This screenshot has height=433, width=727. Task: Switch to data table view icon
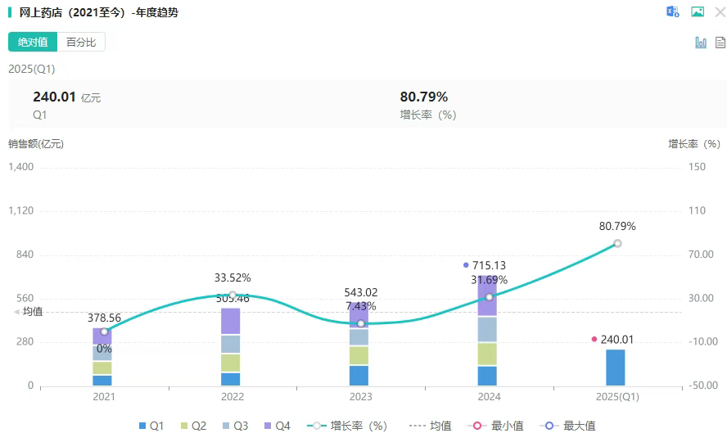tap(720, 43)
